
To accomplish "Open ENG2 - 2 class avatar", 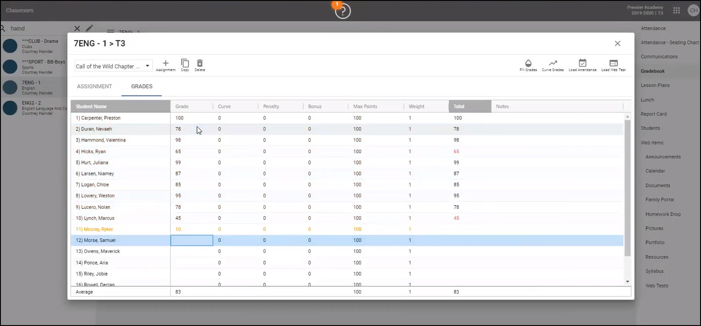I will coord(10,108).
